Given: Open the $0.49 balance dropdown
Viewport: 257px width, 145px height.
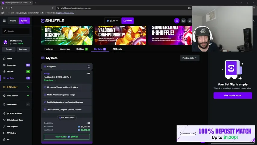Looking at the screenshot, I should pyautogui.click(x=112, y=21).
